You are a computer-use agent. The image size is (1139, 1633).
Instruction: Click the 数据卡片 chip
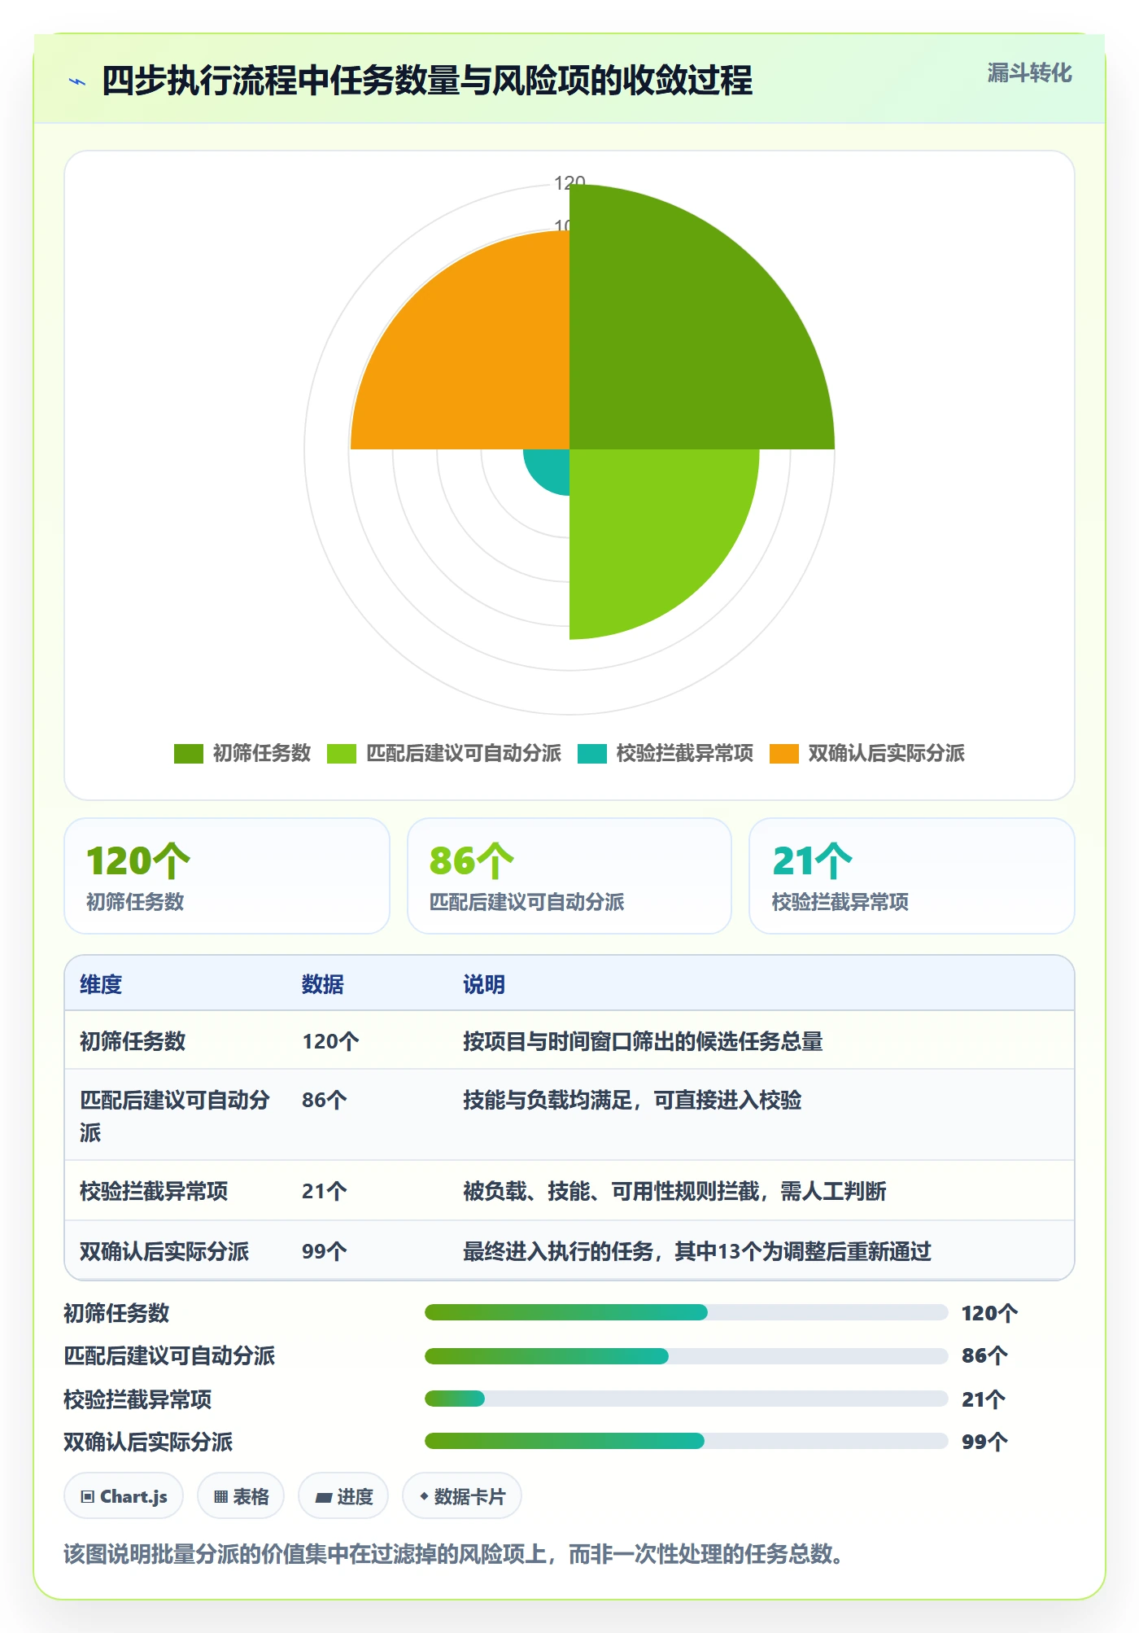[x=462, y=1496]
